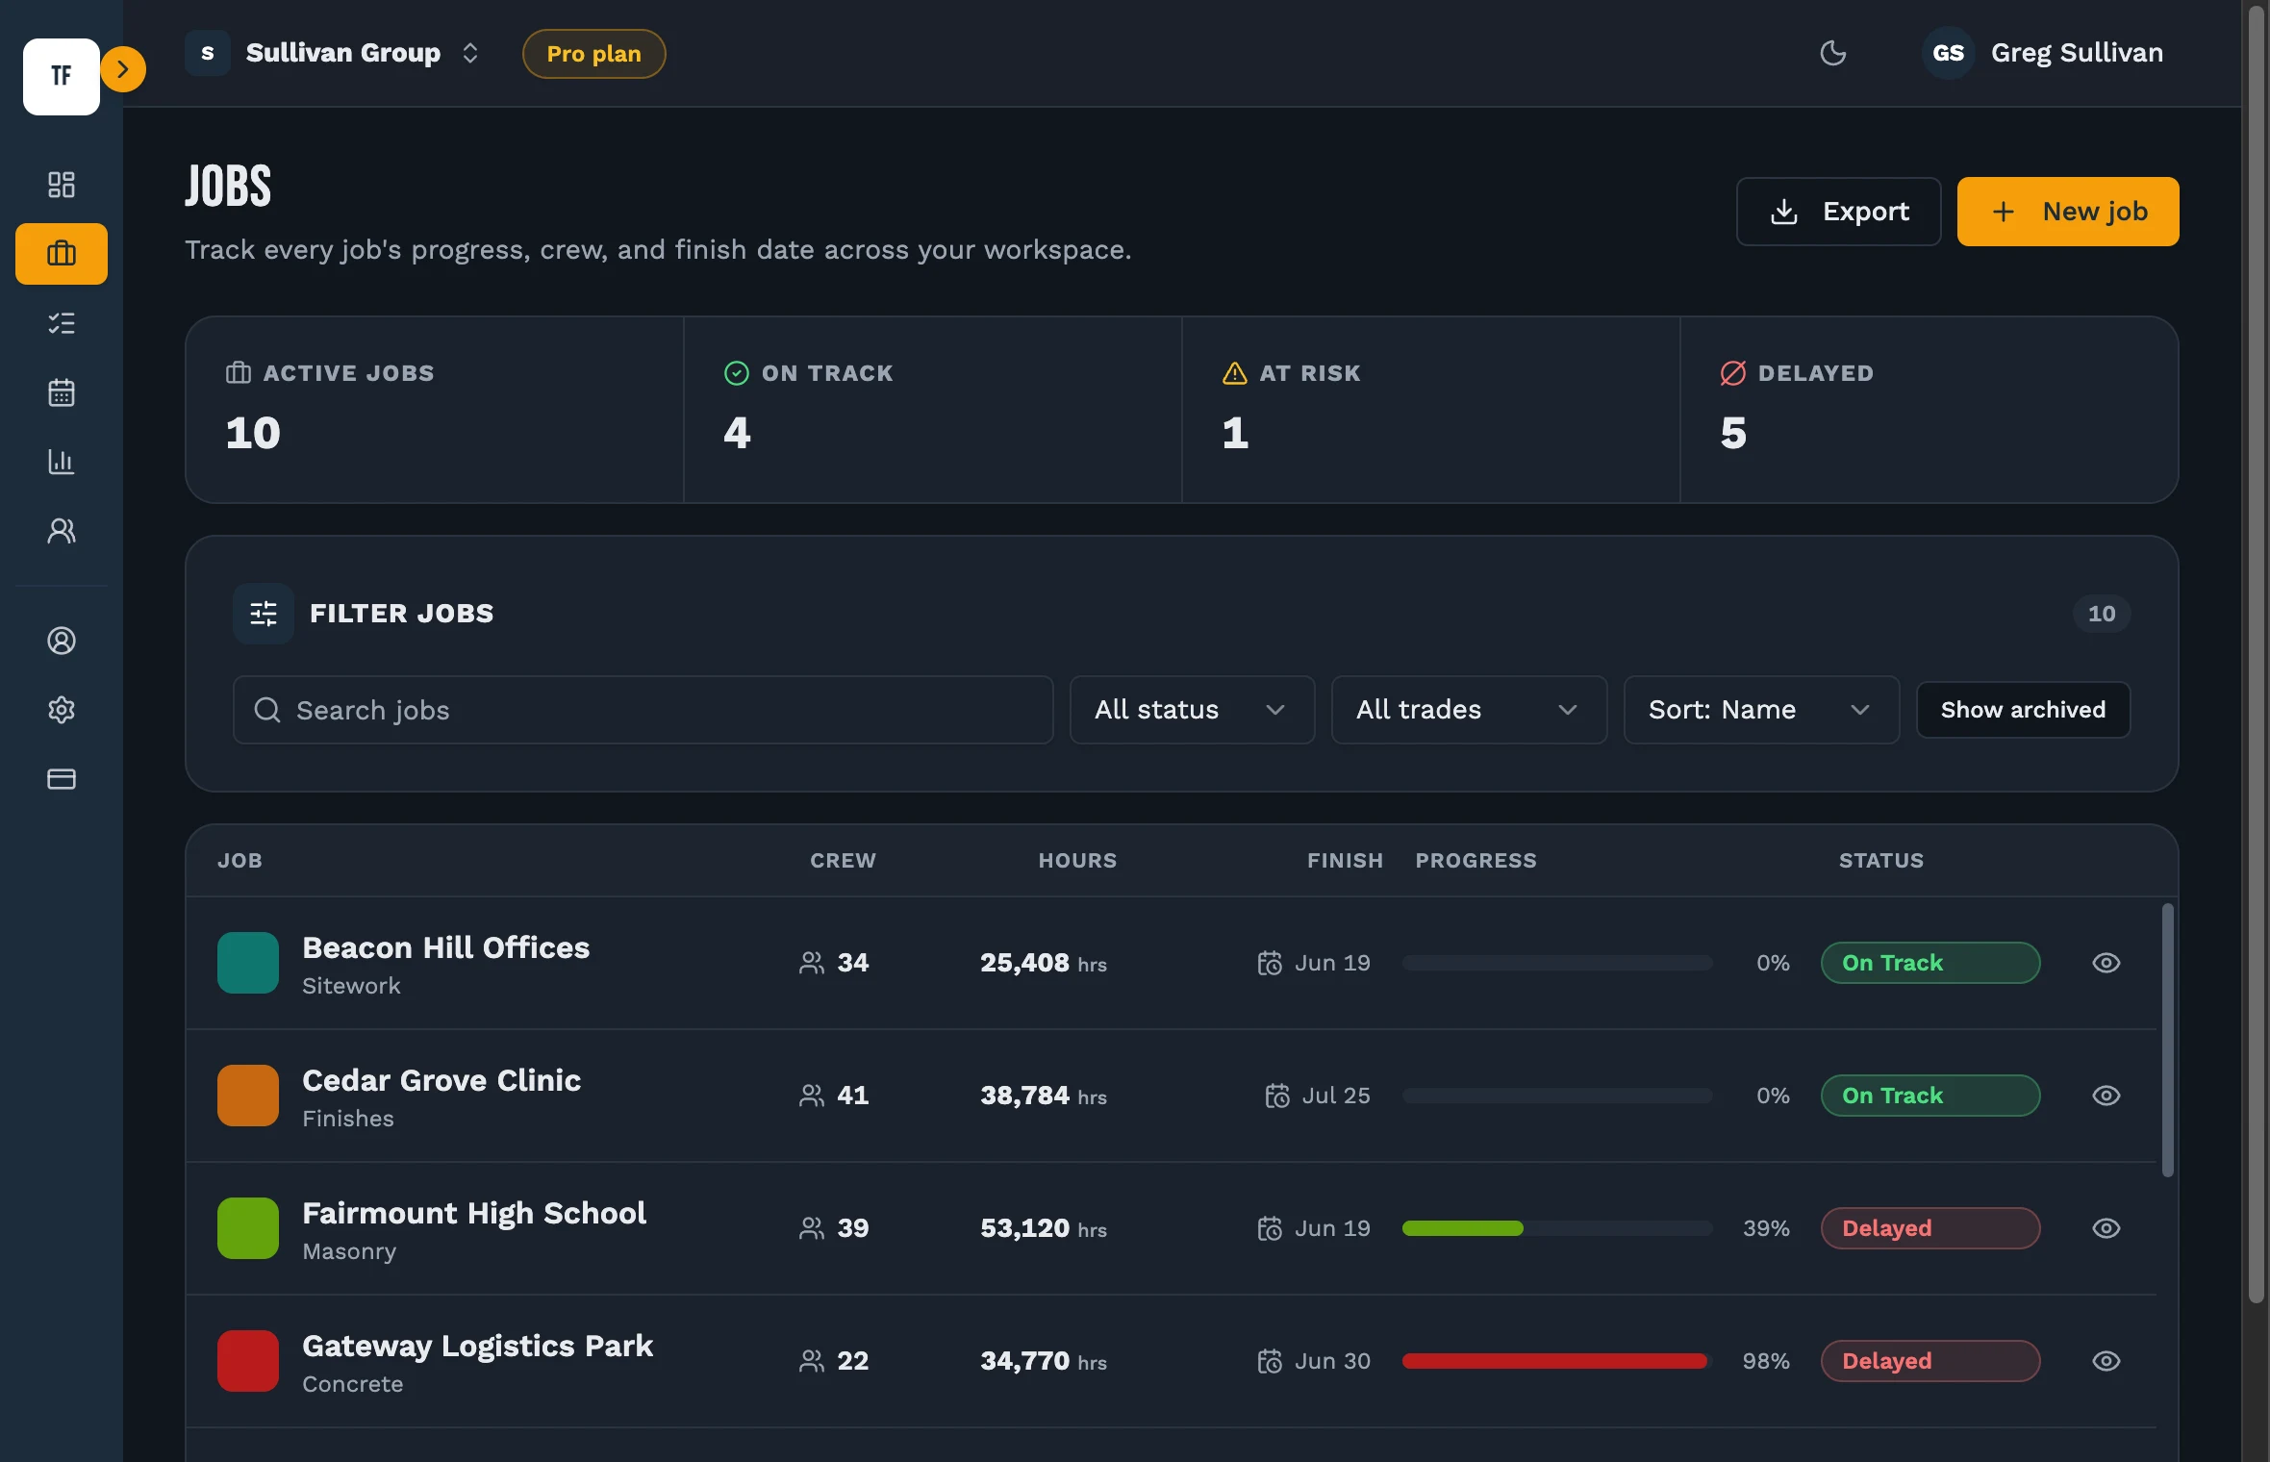Open the calendar icon in sidebar

[62, 392]
